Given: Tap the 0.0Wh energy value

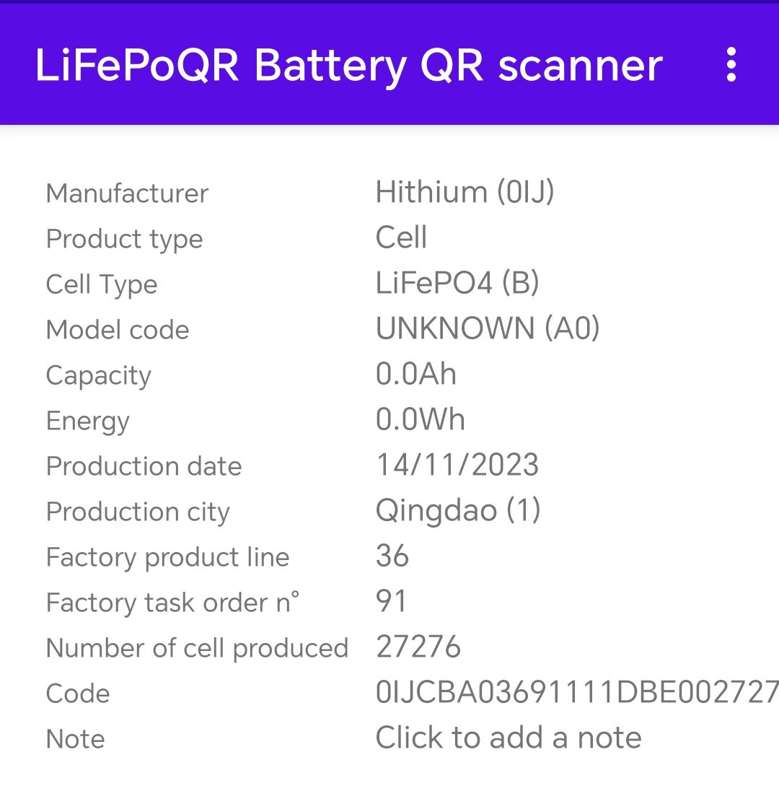Looking at the screenshot, I should pyautogui.click(x=420, y=420).
